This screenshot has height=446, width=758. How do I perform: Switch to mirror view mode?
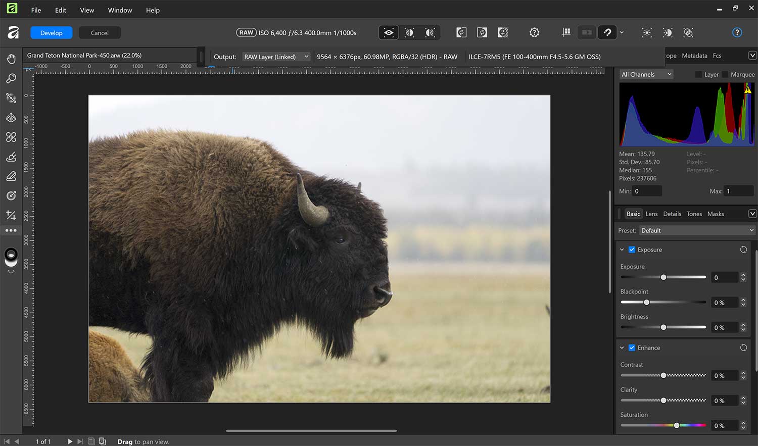point(430,33)
